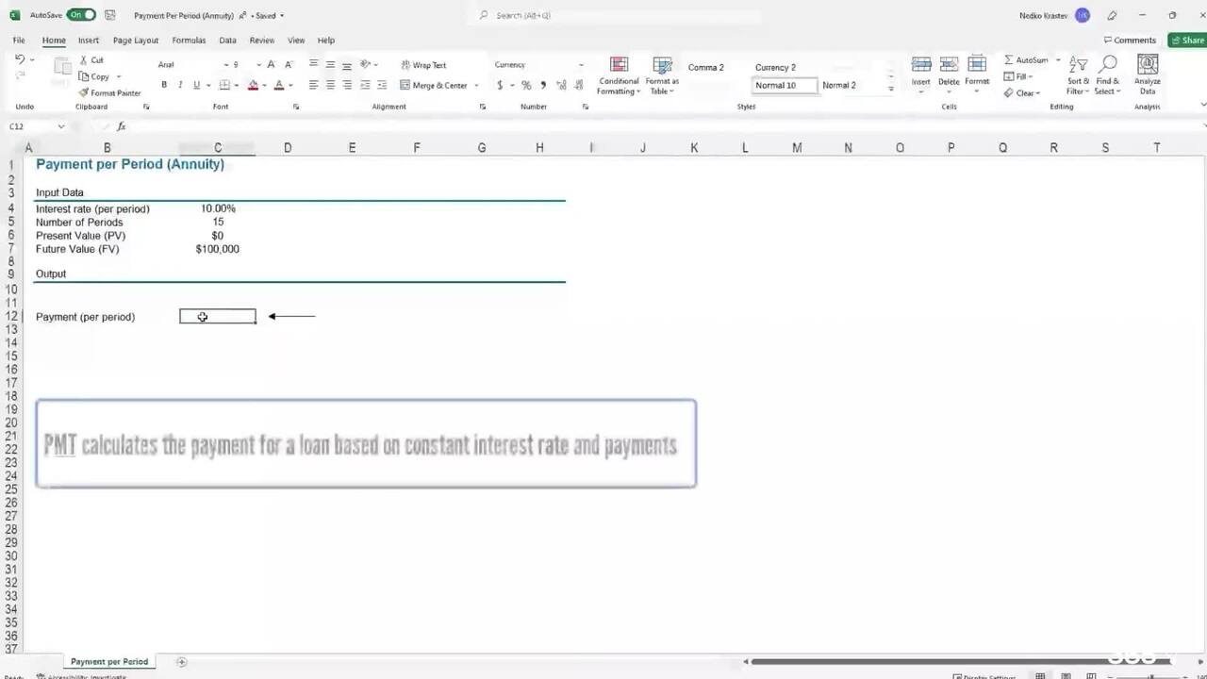1207x679 pixels.
Task: Apply borders using the borders icon
Action: 223,85
